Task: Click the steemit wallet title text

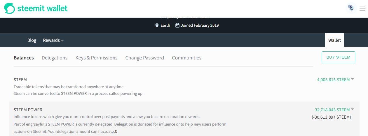Action: click(42, 8)
